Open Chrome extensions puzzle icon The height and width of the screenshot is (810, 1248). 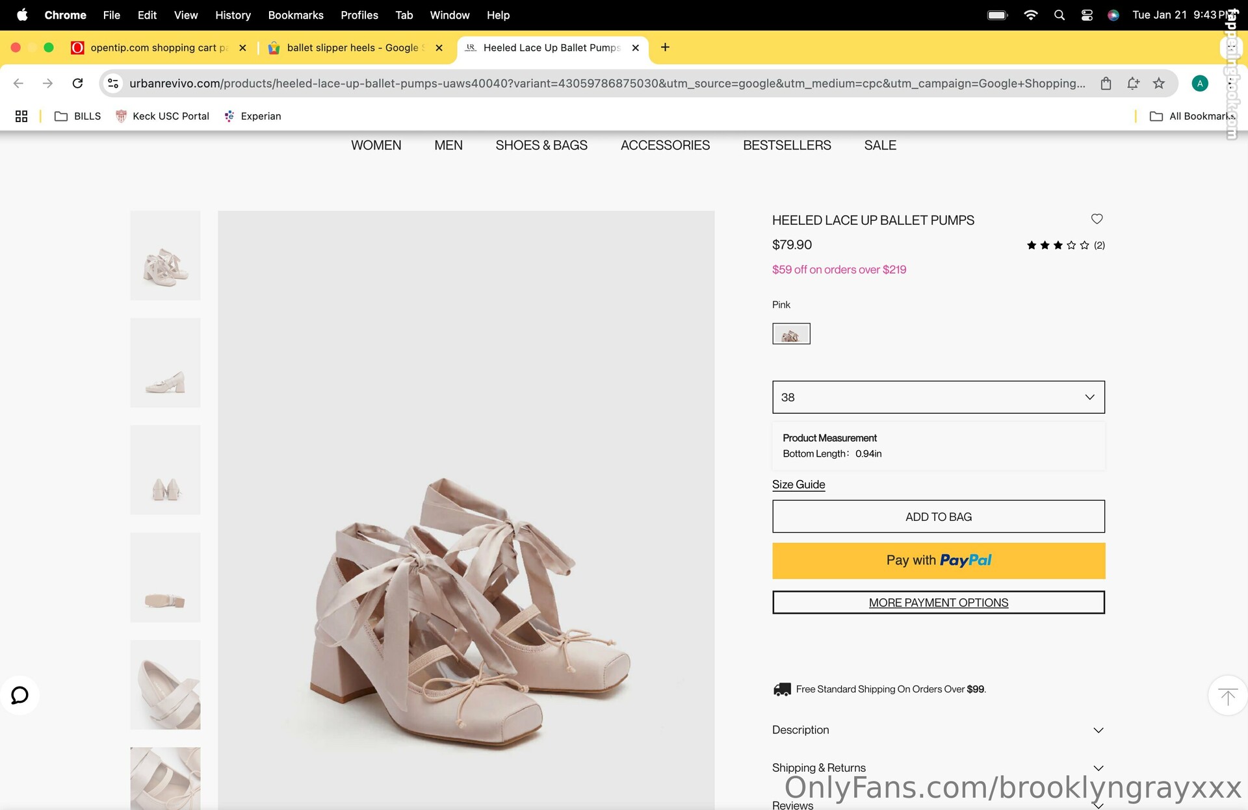tap(1133, 83)
